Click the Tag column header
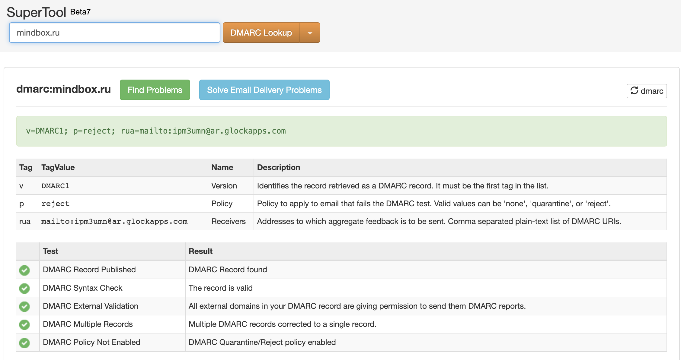This screenshot has height=360, width=681. click(26, 167)
